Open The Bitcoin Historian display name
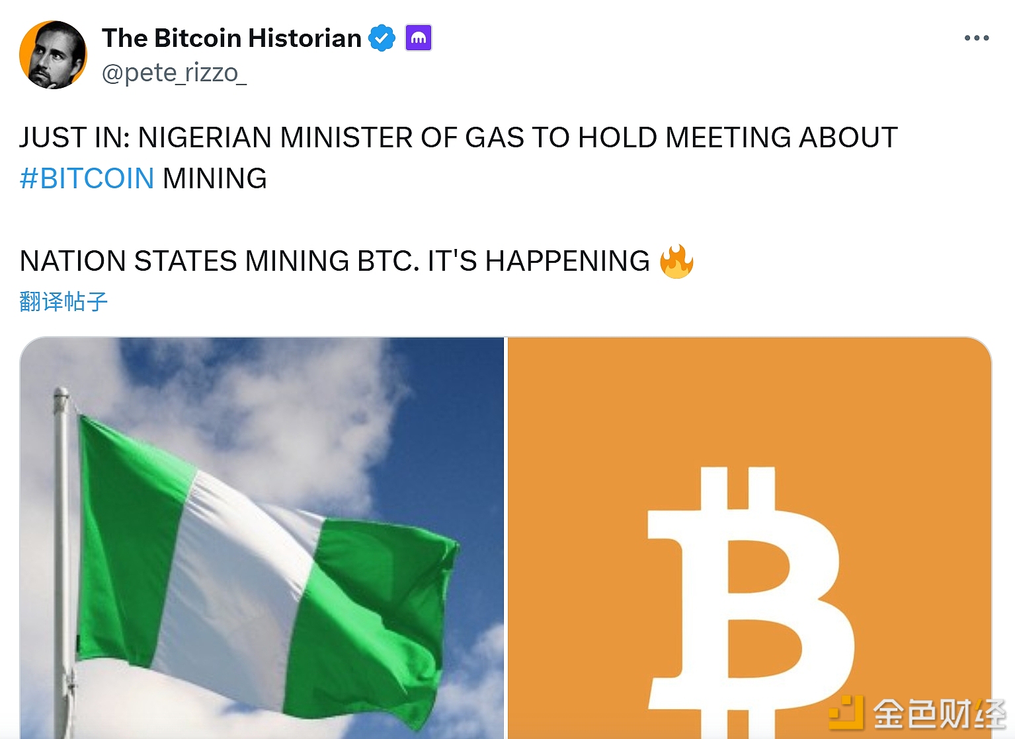1015x739 pixels. [231, 38]
